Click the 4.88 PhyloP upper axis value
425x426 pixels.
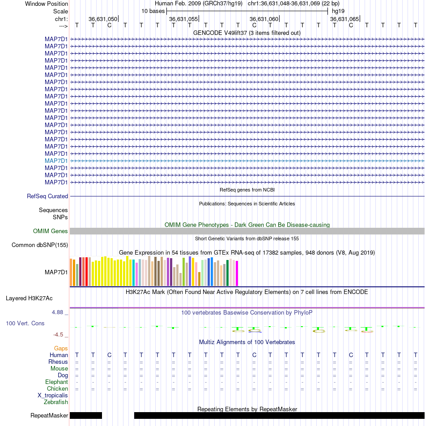58,312
